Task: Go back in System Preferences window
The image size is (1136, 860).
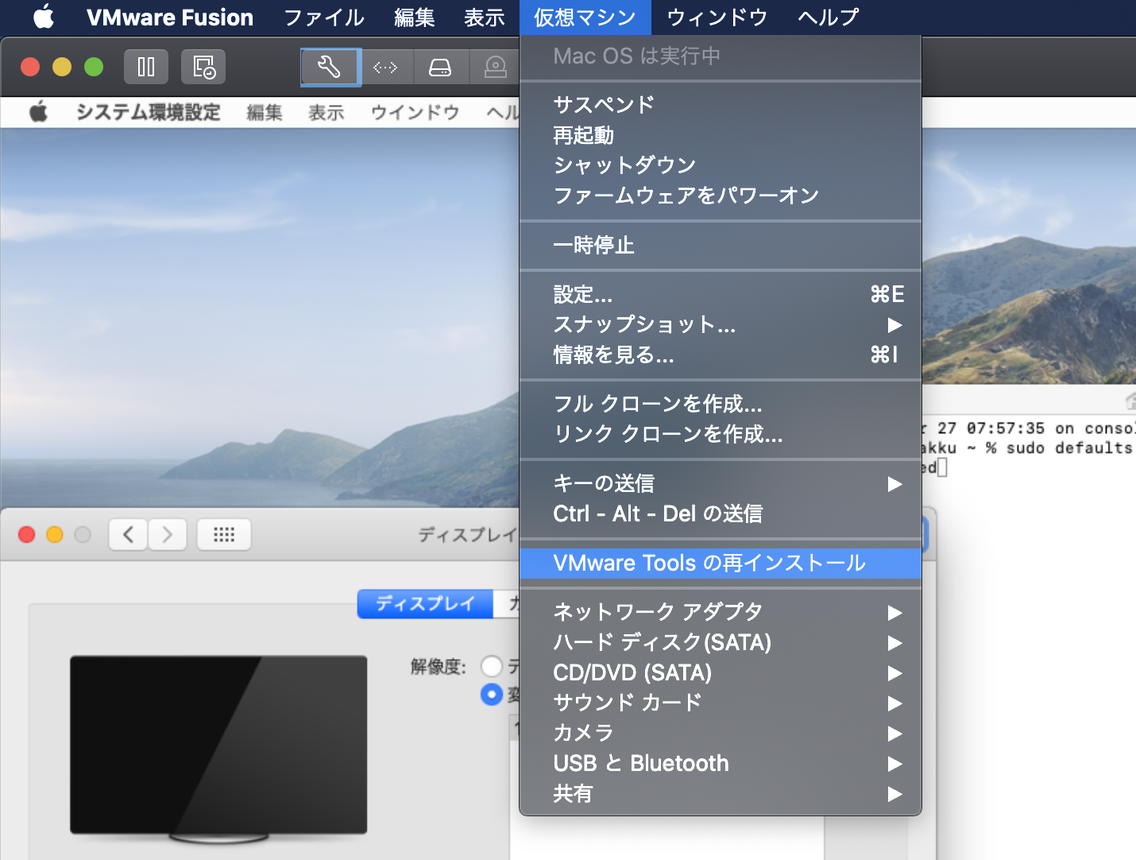Action: (x=128, y=535)
